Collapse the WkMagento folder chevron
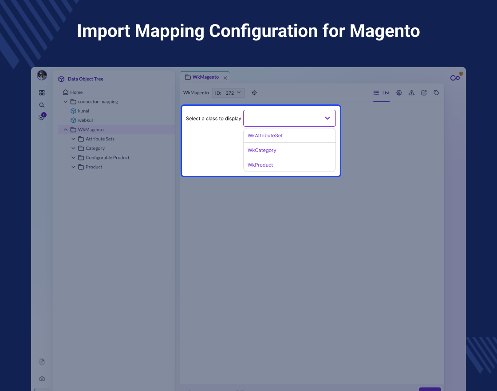The height and width of the screenshot is (391, 497). tap(66, 129)
